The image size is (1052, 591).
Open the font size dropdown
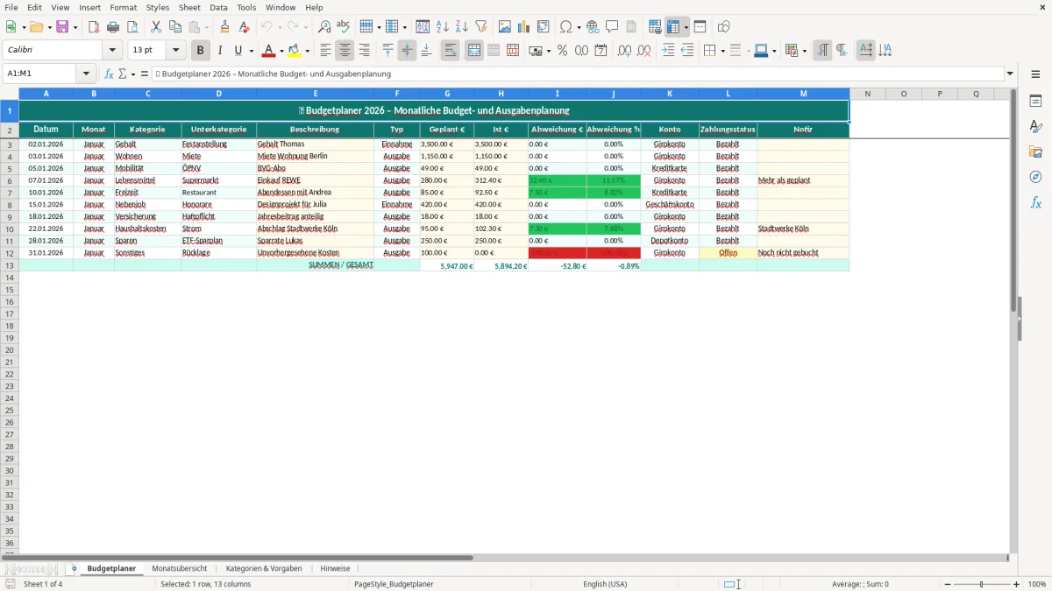pyautogui.click(x=175, y=51)
